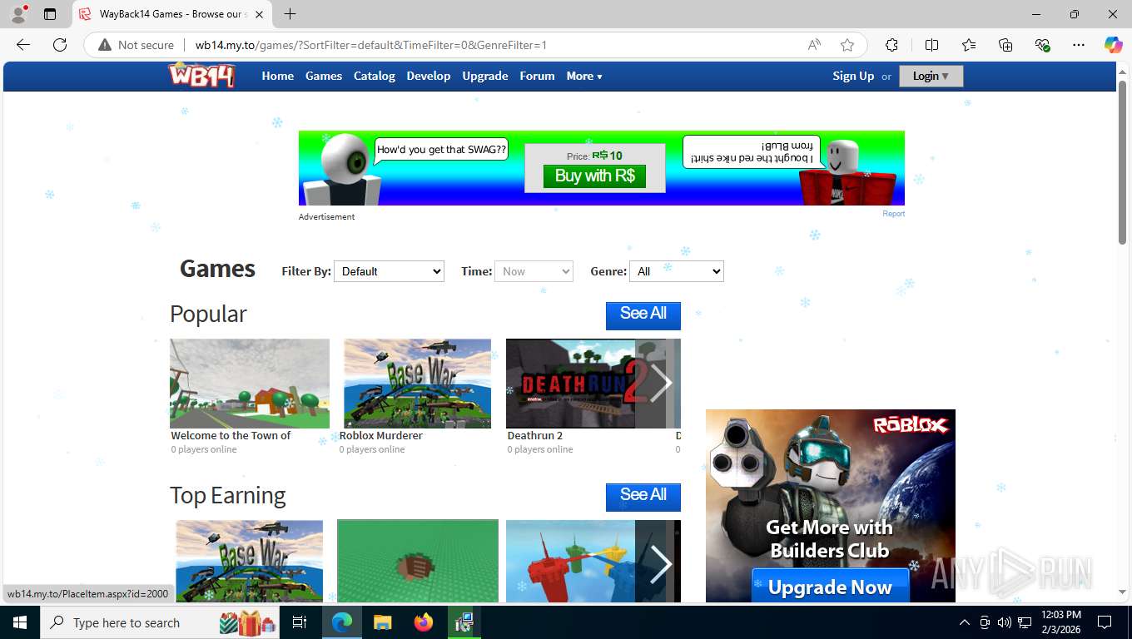Open the Read aloud icon in address bar
The width and height of the screenshot is (1132, 639).
[x=814, y=45]
